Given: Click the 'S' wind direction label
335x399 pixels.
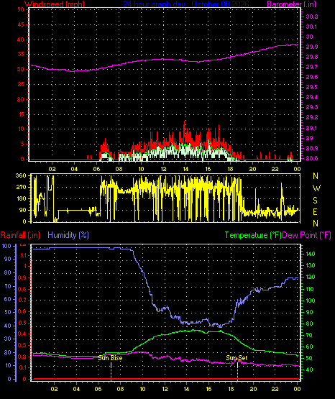Looking at the screenshot, I should 315,201.
